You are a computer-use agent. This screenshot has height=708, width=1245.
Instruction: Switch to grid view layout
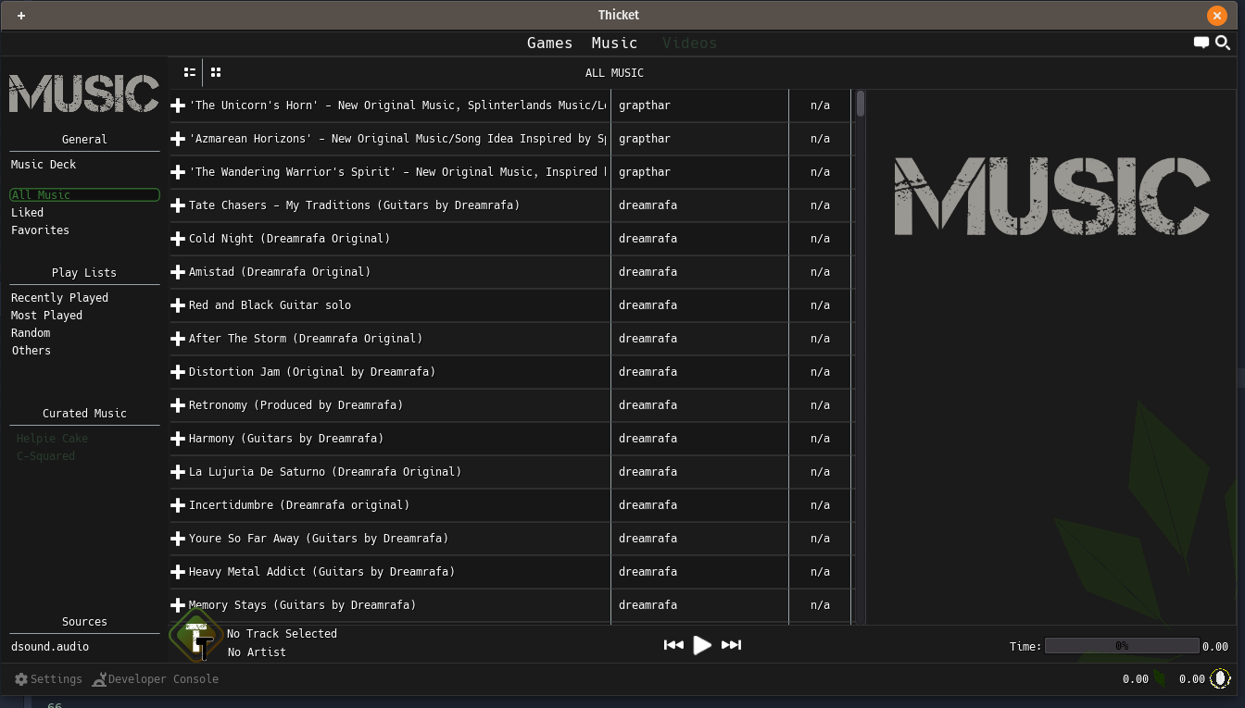(x=216, y=72)
